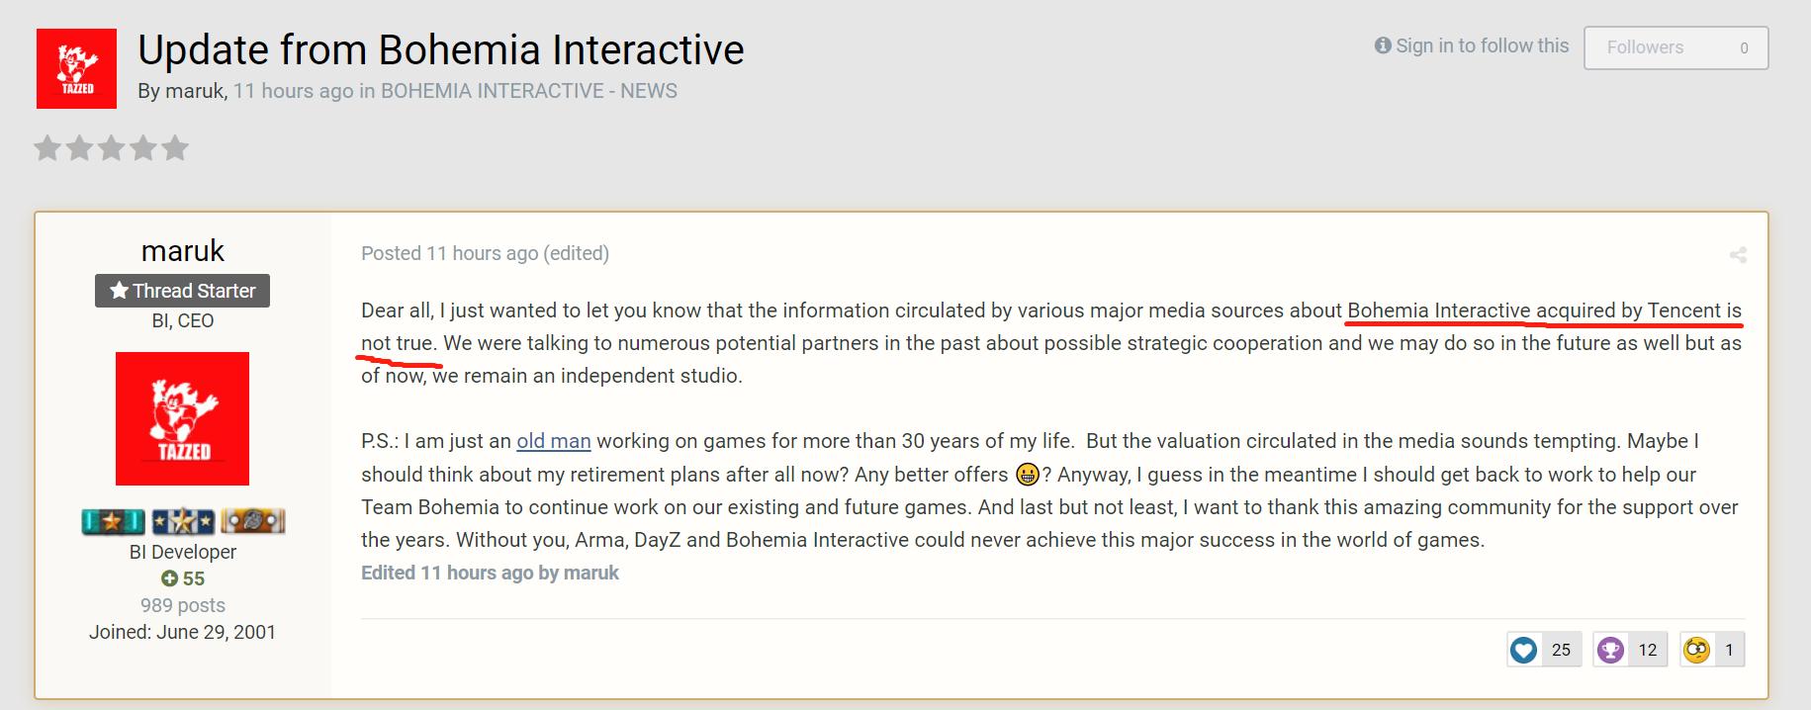Open the "old man" hyperlink

pyautogui.click(x=553, y=441)
